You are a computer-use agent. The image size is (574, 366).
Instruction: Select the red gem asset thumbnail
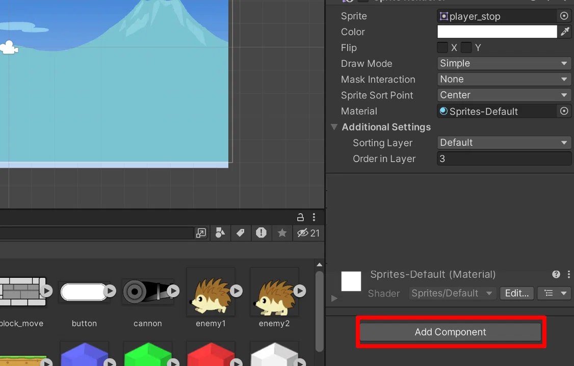(x=211, y=354)
